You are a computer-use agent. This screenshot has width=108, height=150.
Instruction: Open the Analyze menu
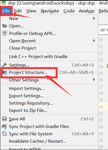click(x=87, y=11)
